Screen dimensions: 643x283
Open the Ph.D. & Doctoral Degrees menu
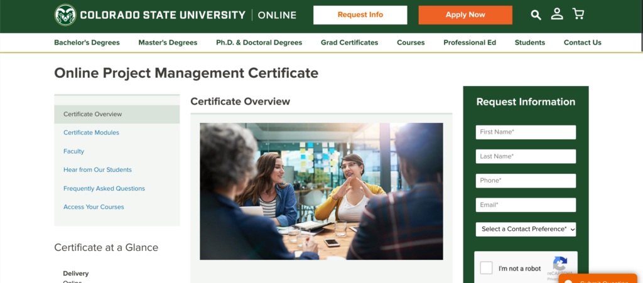pyautogui.click(x=259, y=43)
